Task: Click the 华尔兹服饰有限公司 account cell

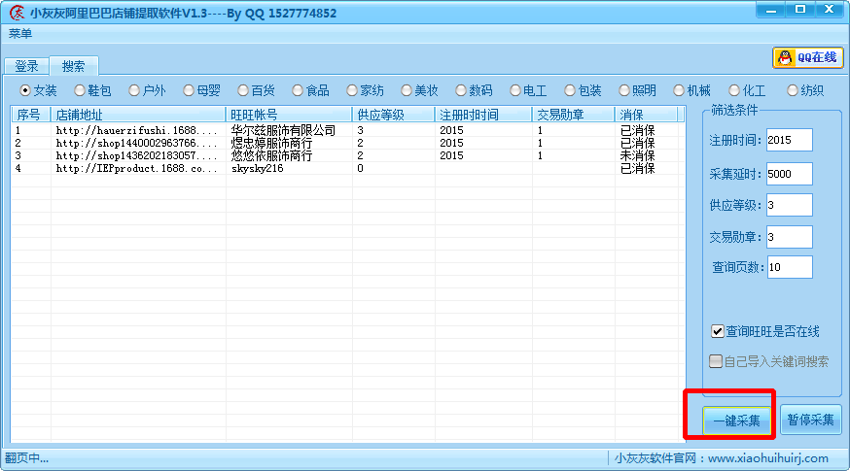Action: [284, 130]
